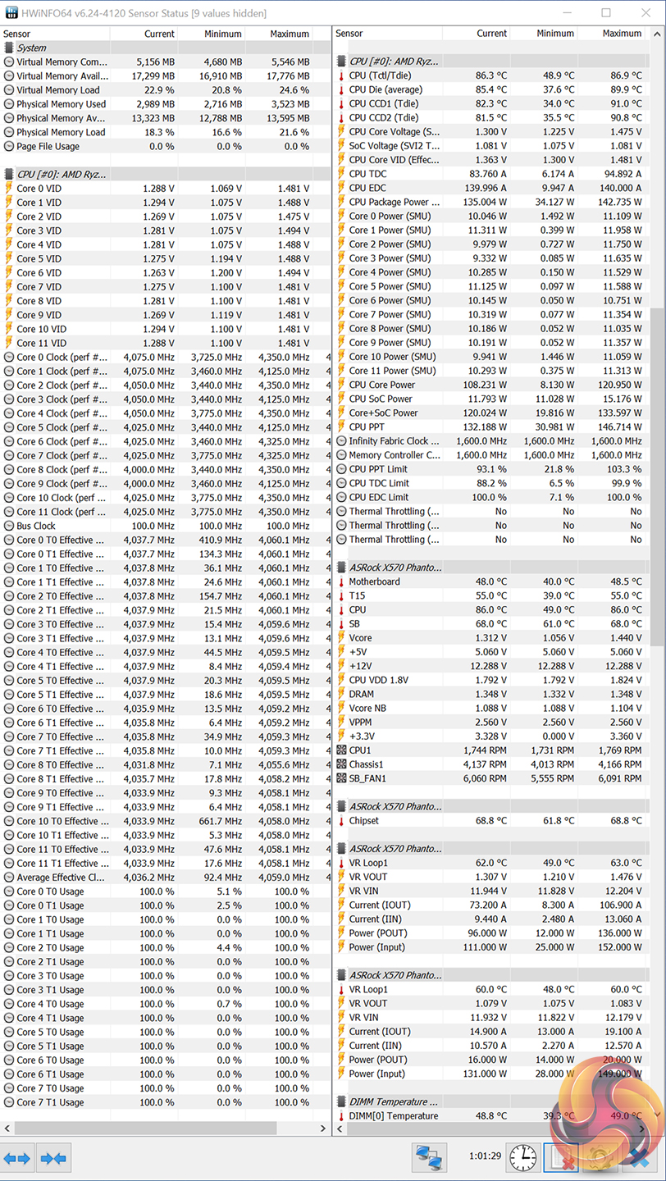Click the expand layout double-arrow icon
The image size is (666, 1181).
point(16,1158)
